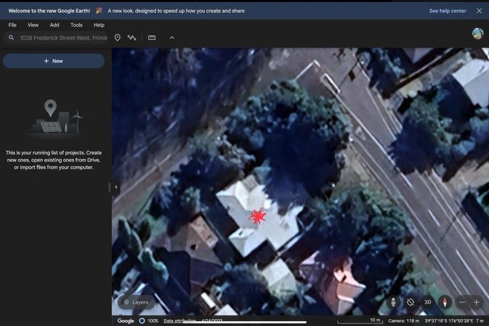
Task: Open the Add menu
Action: coord(54,25)
